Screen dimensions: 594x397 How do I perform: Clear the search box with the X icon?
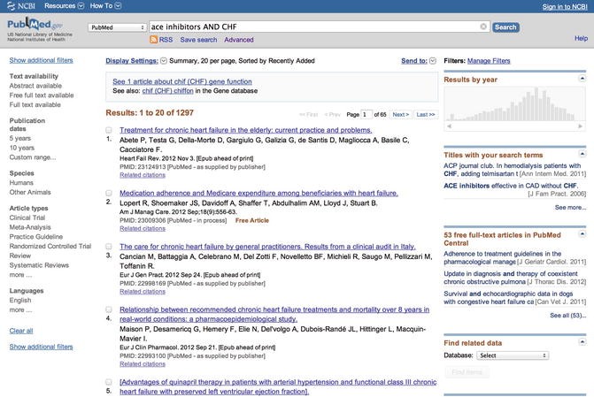click(483, 27)
